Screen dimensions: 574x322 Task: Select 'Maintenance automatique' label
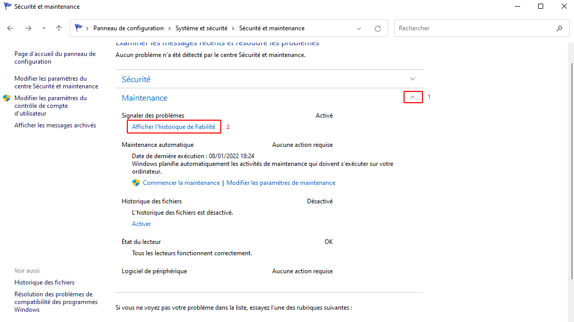pyautogui.click(x=158, y=145)
